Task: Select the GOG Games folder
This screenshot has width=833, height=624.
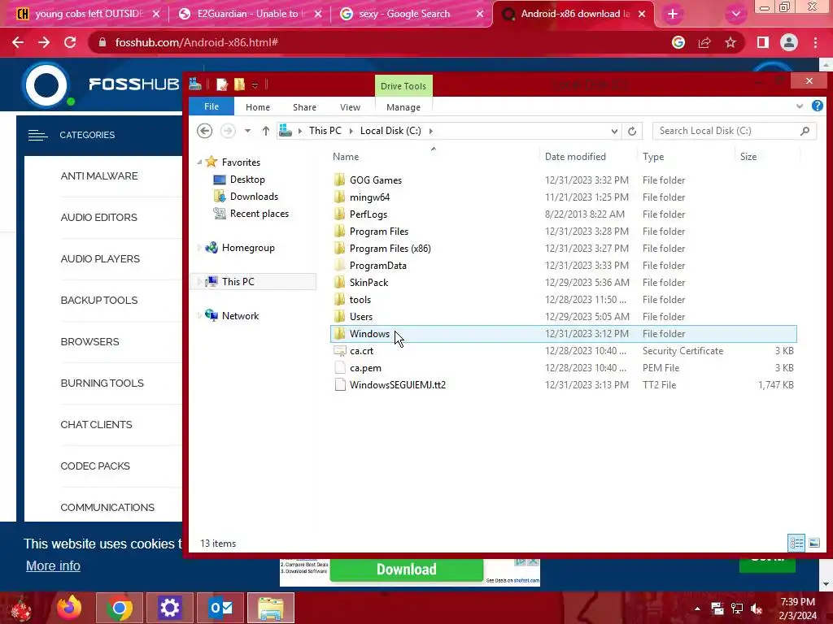Action: tap(563, 180)
